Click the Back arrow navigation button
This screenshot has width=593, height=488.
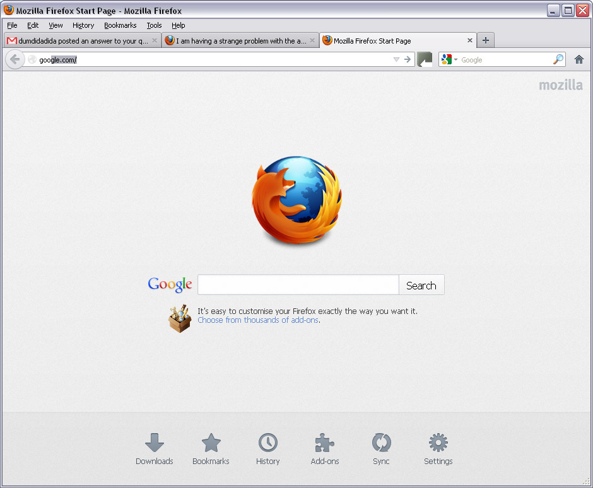tap(15, 59)
